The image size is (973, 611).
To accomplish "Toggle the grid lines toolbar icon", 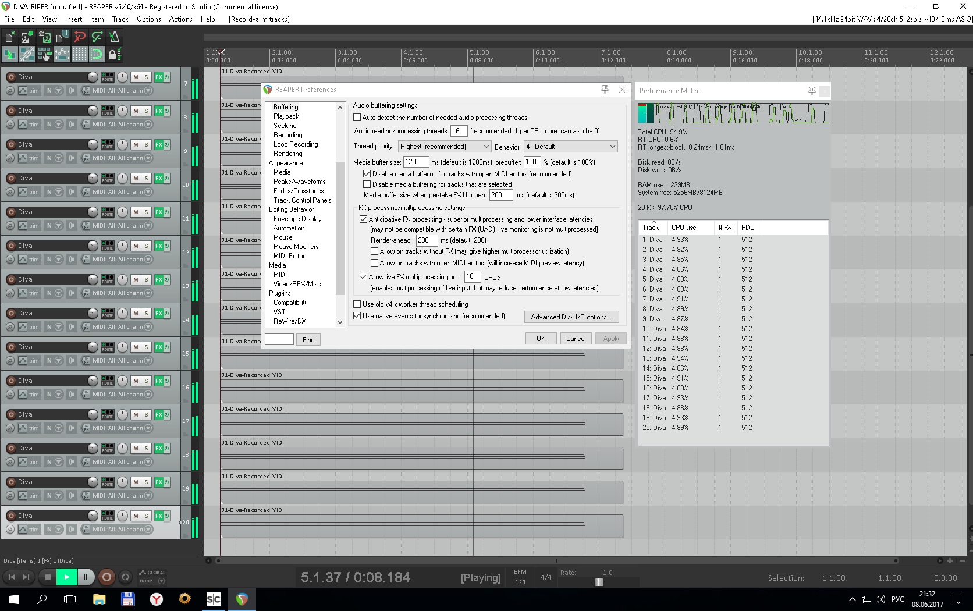I will pyautogui.click(x=80, y=55).
